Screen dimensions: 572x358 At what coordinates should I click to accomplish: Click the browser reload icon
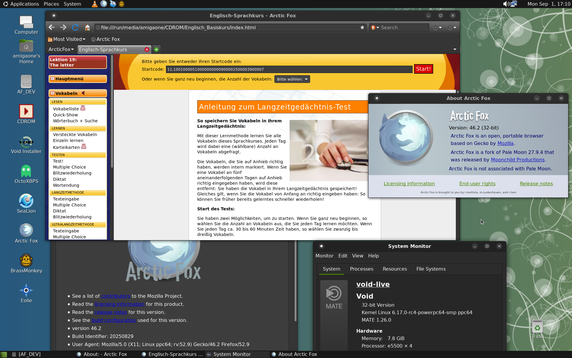[x=75, y=27]
